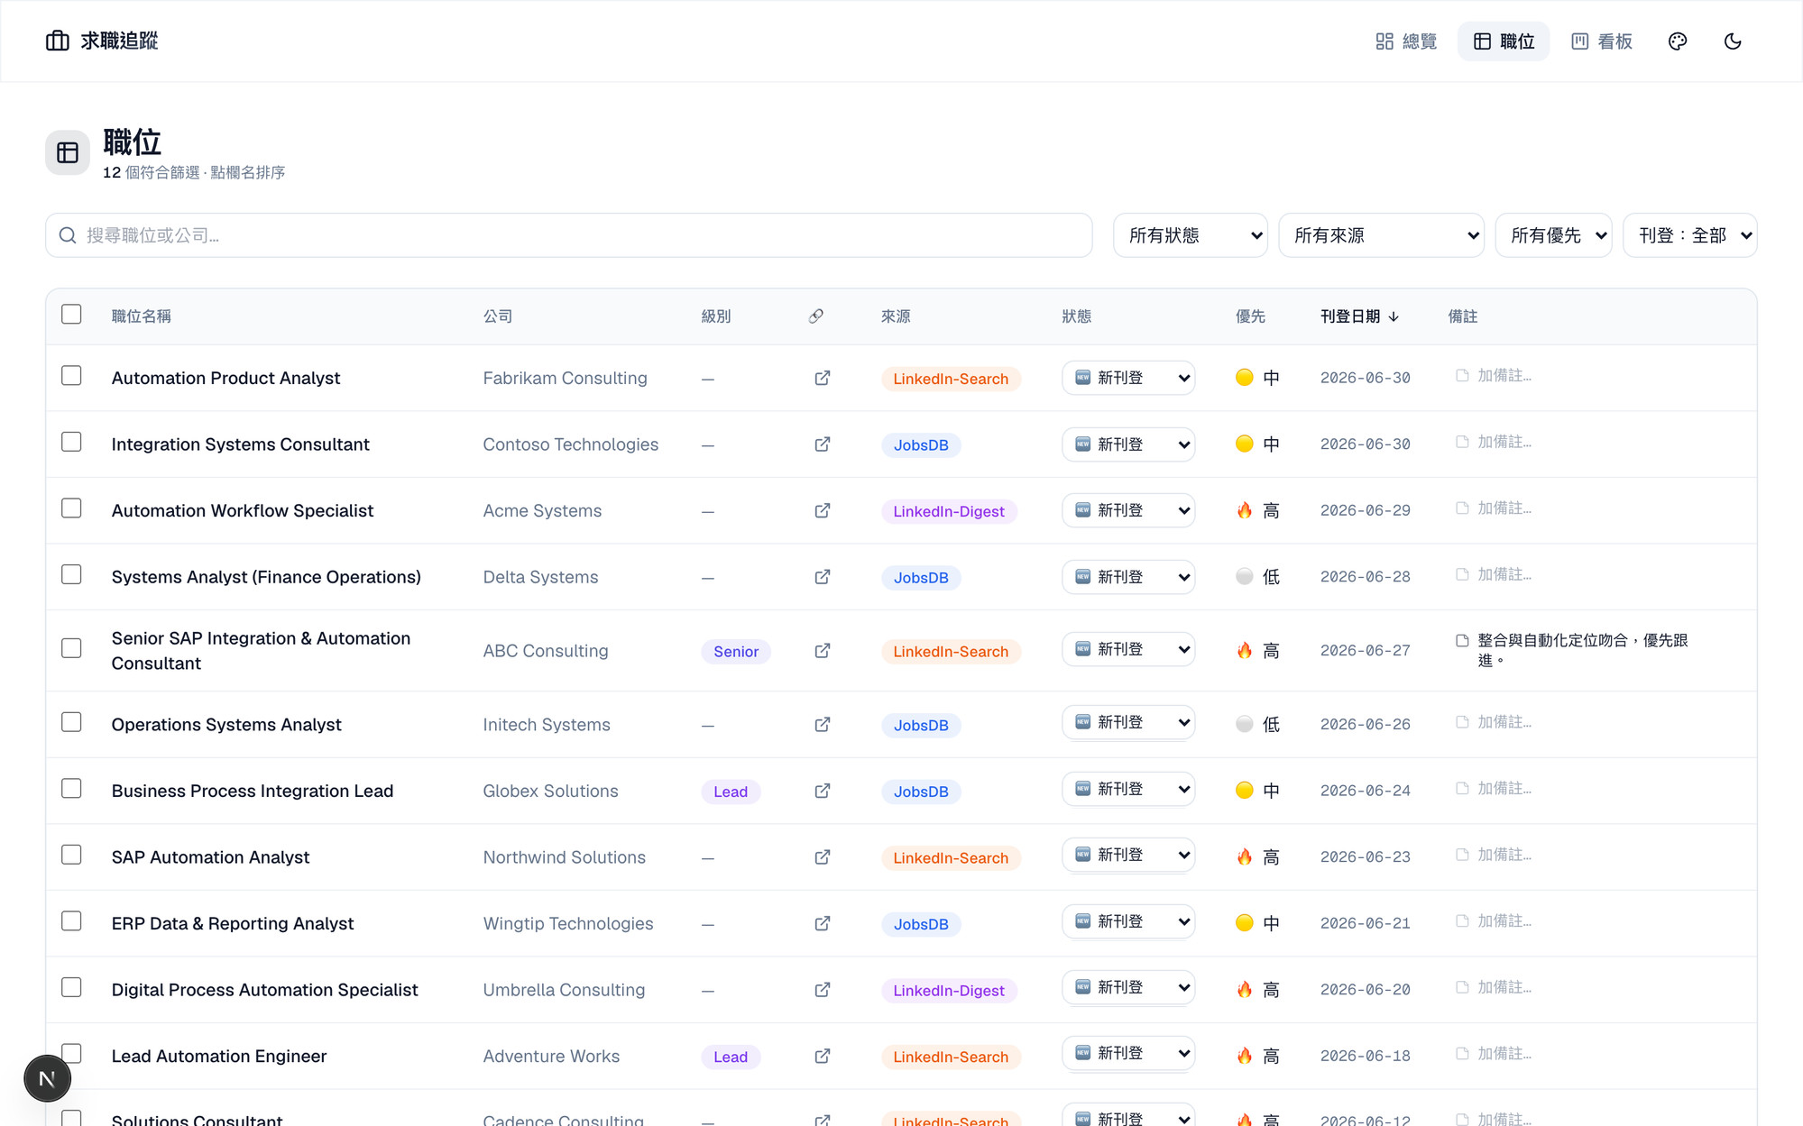Switch to the 總覽 overview tab
The width and height of the screenshot is (1803, 1126).
1406,41
